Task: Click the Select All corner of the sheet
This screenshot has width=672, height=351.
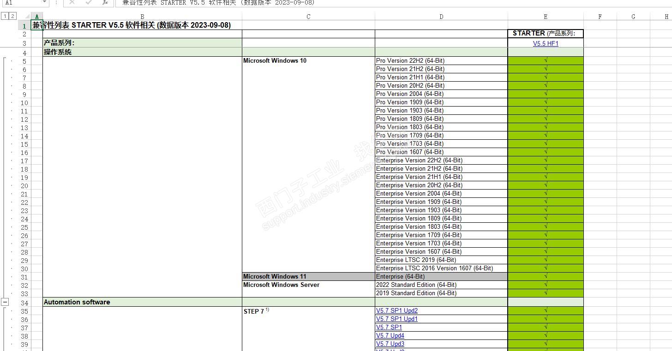Action: (x=27, y=17)
